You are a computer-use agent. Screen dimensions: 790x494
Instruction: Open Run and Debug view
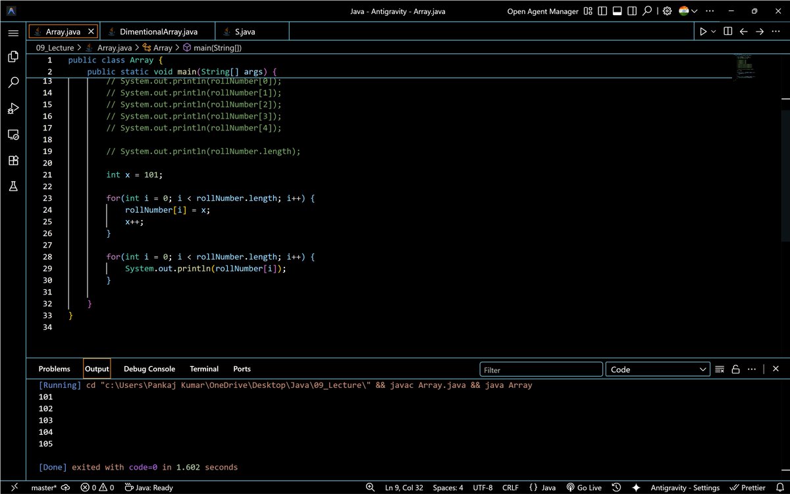click(x=13, y=109)
